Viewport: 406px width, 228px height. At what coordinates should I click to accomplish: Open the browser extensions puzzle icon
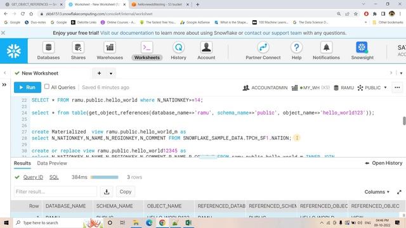[x=375, y=14]
